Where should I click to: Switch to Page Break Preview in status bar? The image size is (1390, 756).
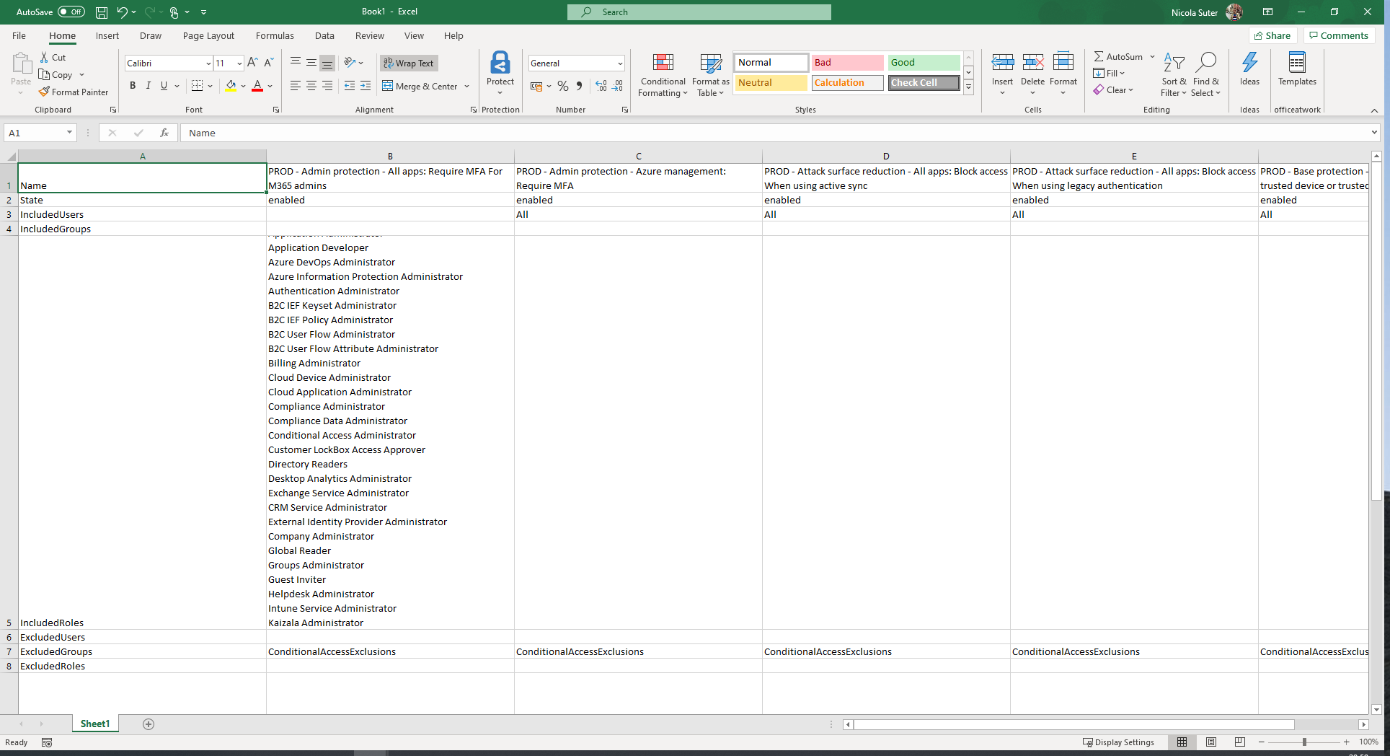[1240, 742]
